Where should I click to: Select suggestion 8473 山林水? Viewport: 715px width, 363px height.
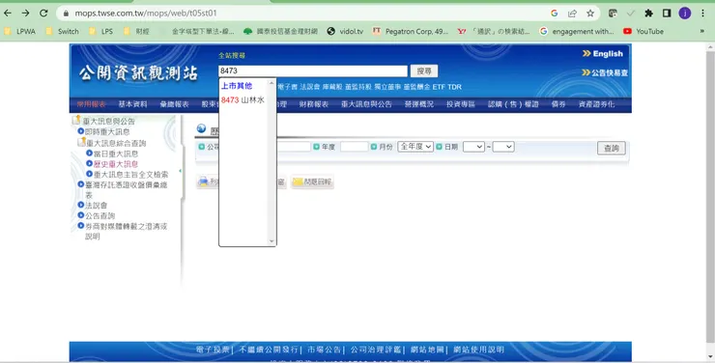click(x=243, y=99)
